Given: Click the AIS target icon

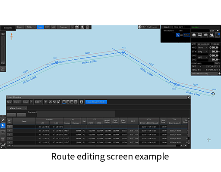Looking at the screenshot, I should 178,35.
